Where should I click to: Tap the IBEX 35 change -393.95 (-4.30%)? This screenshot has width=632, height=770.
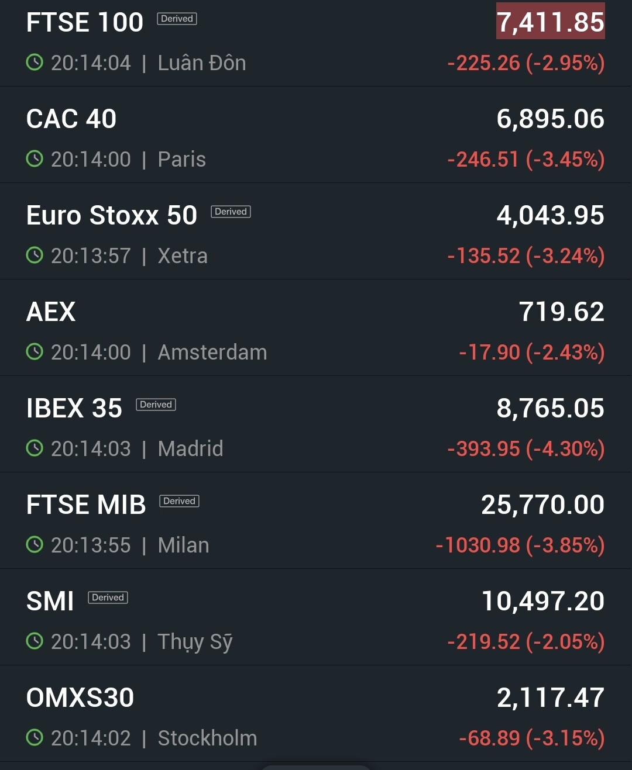[525, 448]
